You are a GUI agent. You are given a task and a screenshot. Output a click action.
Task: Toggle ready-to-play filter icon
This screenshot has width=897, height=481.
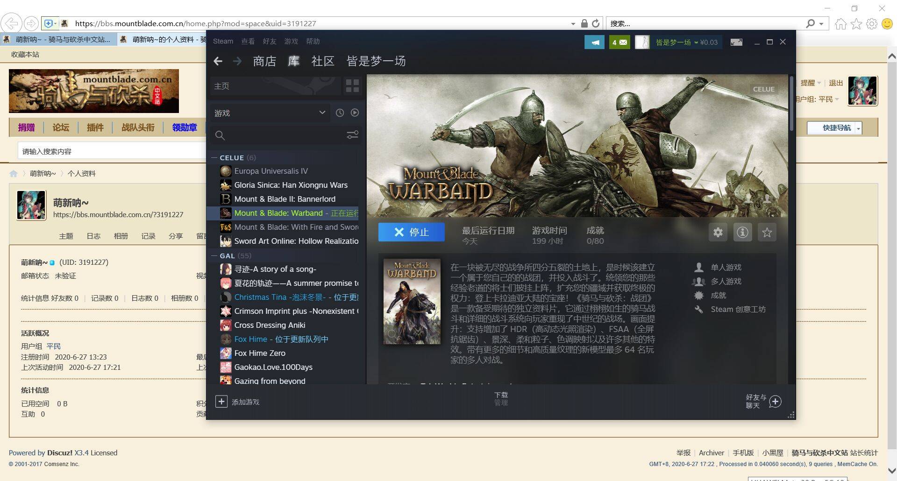[355, 113]
